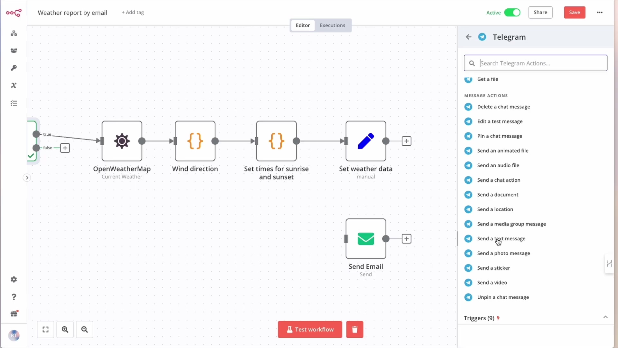Click the Send Email envelope node
The height and width of the screenshot is (348, 618).
click(x=366, y=239)
